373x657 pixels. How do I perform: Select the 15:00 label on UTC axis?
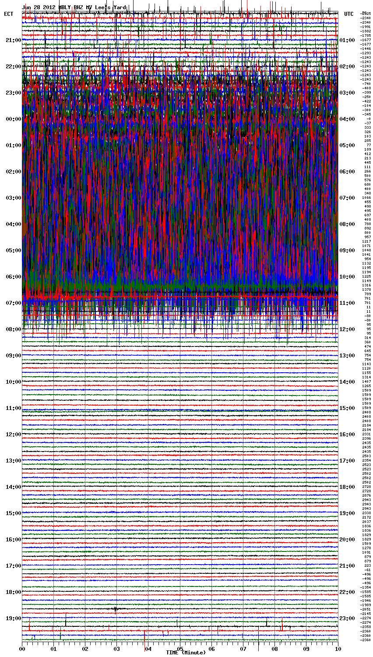pyautogui.click(x=347, y=408)
